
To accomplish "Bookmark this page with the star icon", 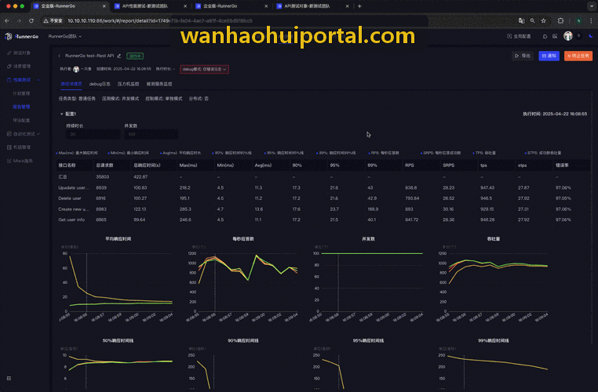I will tap(544, 20).
